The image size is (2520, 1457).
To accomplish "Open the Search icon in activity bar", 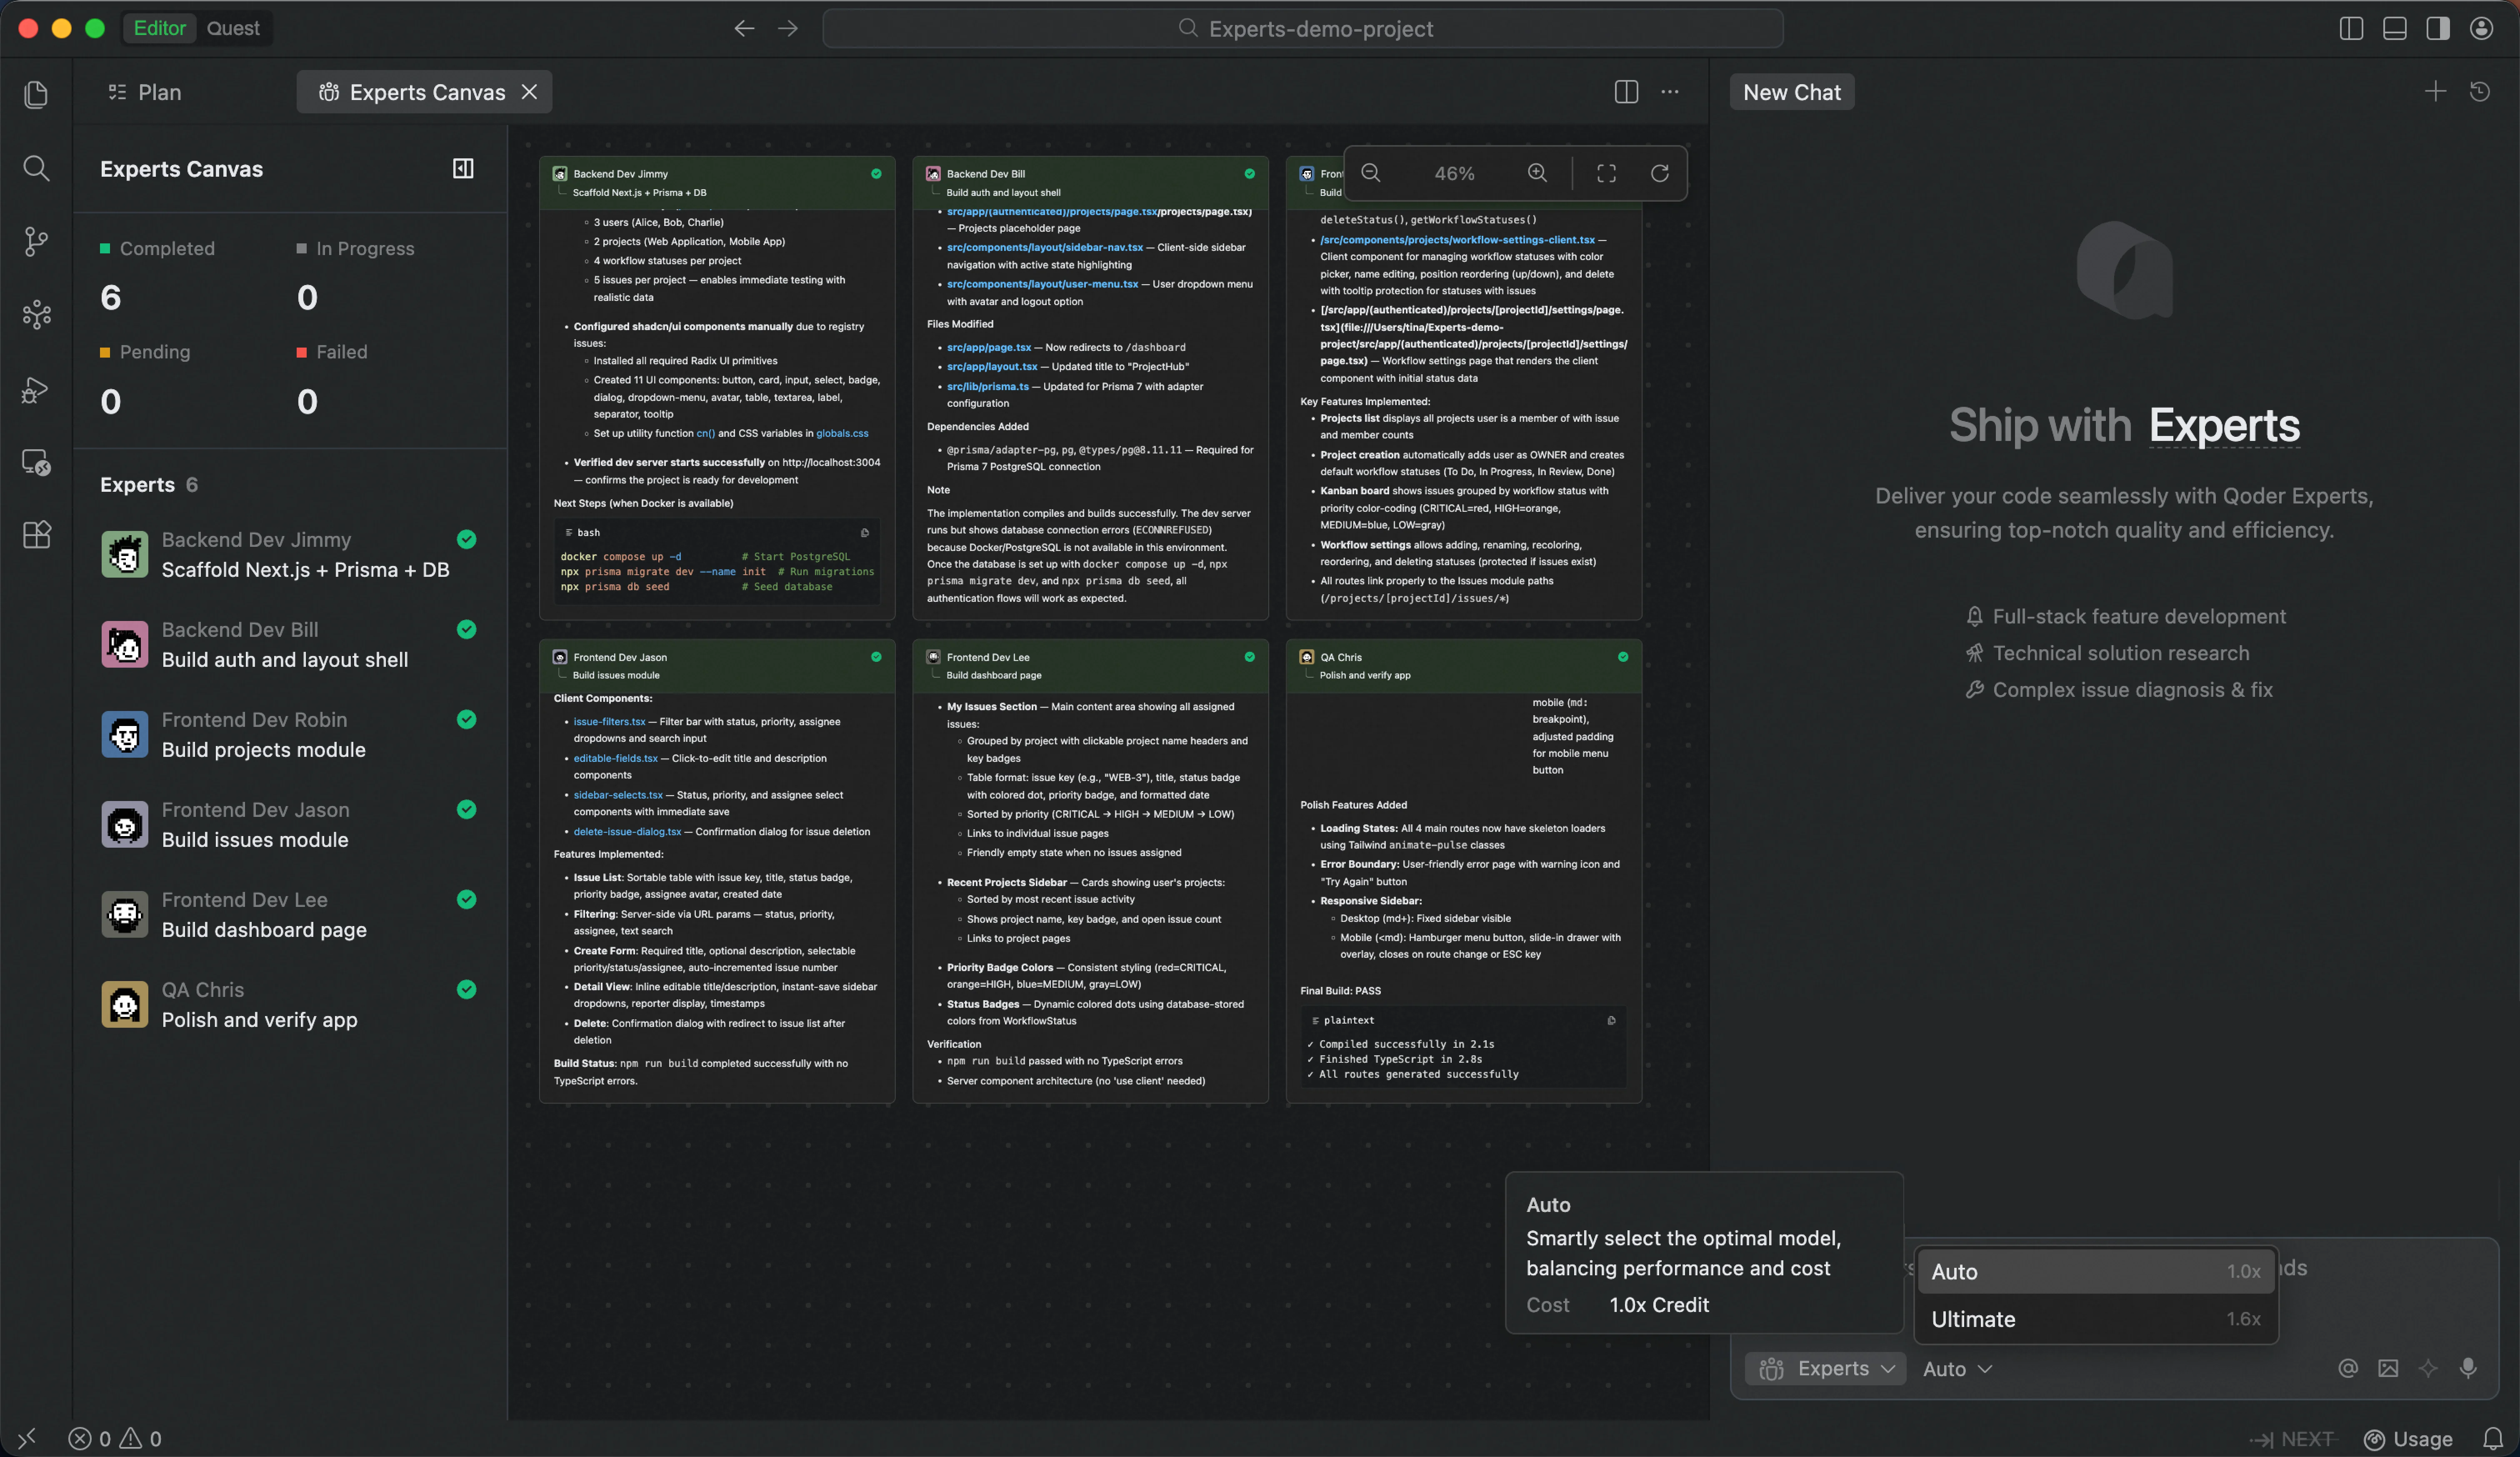I will click(x=36, y=168).
